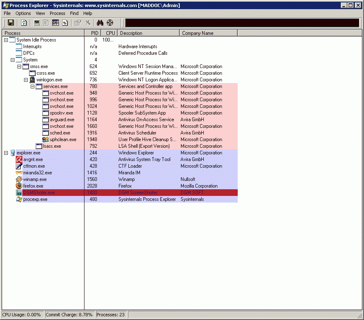Click the Properties toolbar icon
This screenshot has height=320, width=364.
[78, 22]
